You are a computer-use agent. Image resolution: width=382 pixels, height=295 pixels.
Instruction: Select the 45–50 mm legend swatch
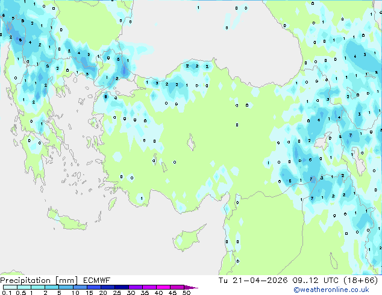pyautogui.click(x=177, y=287)
